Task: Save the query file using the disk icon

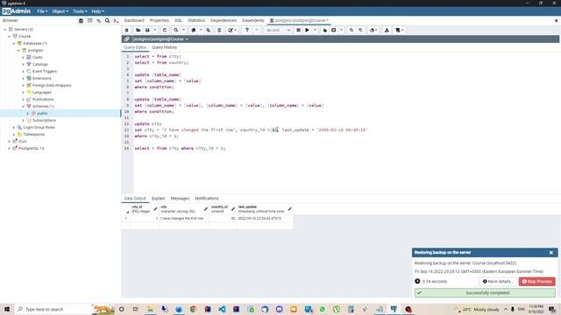Action: tap(147, 30)
